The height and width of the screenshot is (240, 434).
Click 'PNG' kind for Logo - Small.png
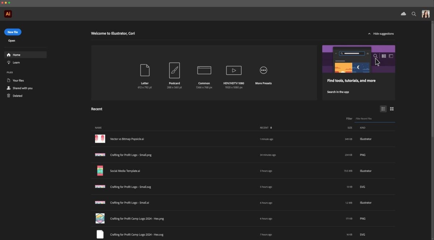point(363,155)
